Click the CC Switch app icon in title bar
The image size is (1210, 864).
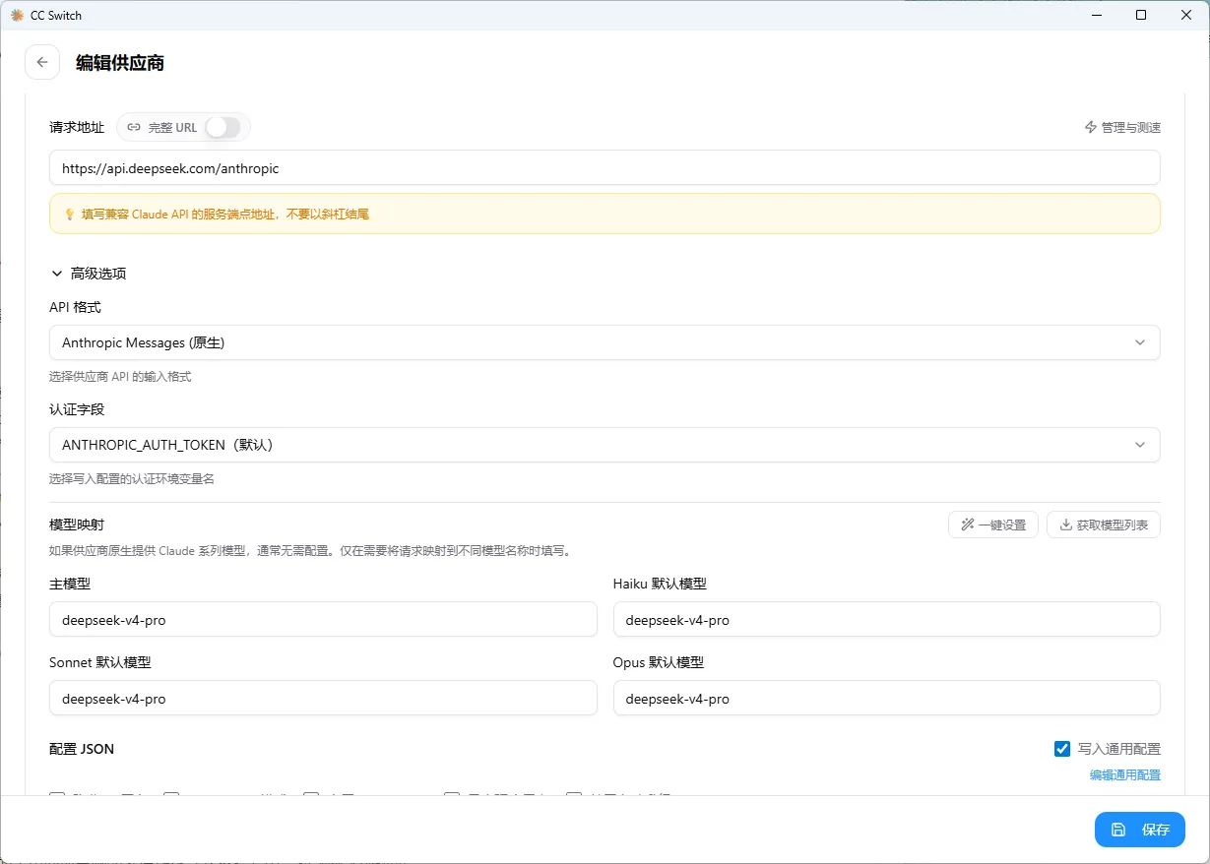click(x=17, y=15)
